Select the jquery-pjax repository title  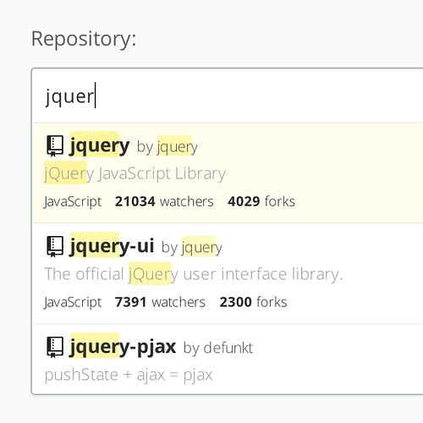123,347
